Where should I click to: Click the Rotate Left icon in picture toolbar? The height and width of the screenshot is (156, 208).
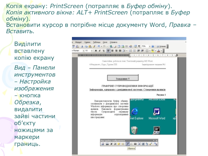(x=131, y=144)
